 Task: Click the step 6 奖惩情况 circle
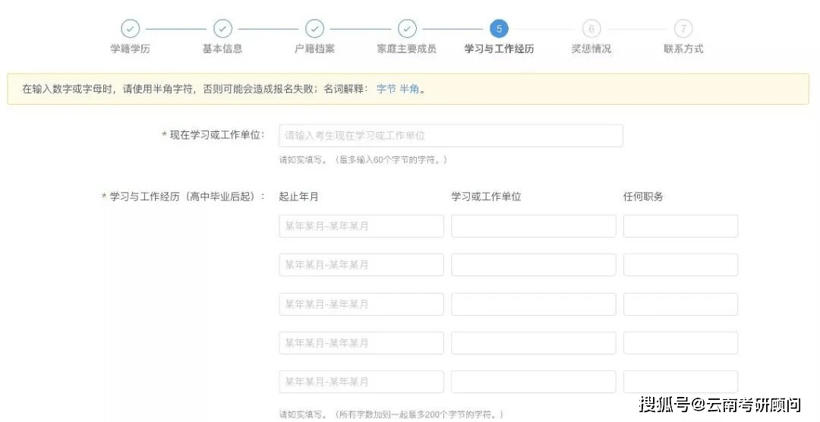point(591,29)
